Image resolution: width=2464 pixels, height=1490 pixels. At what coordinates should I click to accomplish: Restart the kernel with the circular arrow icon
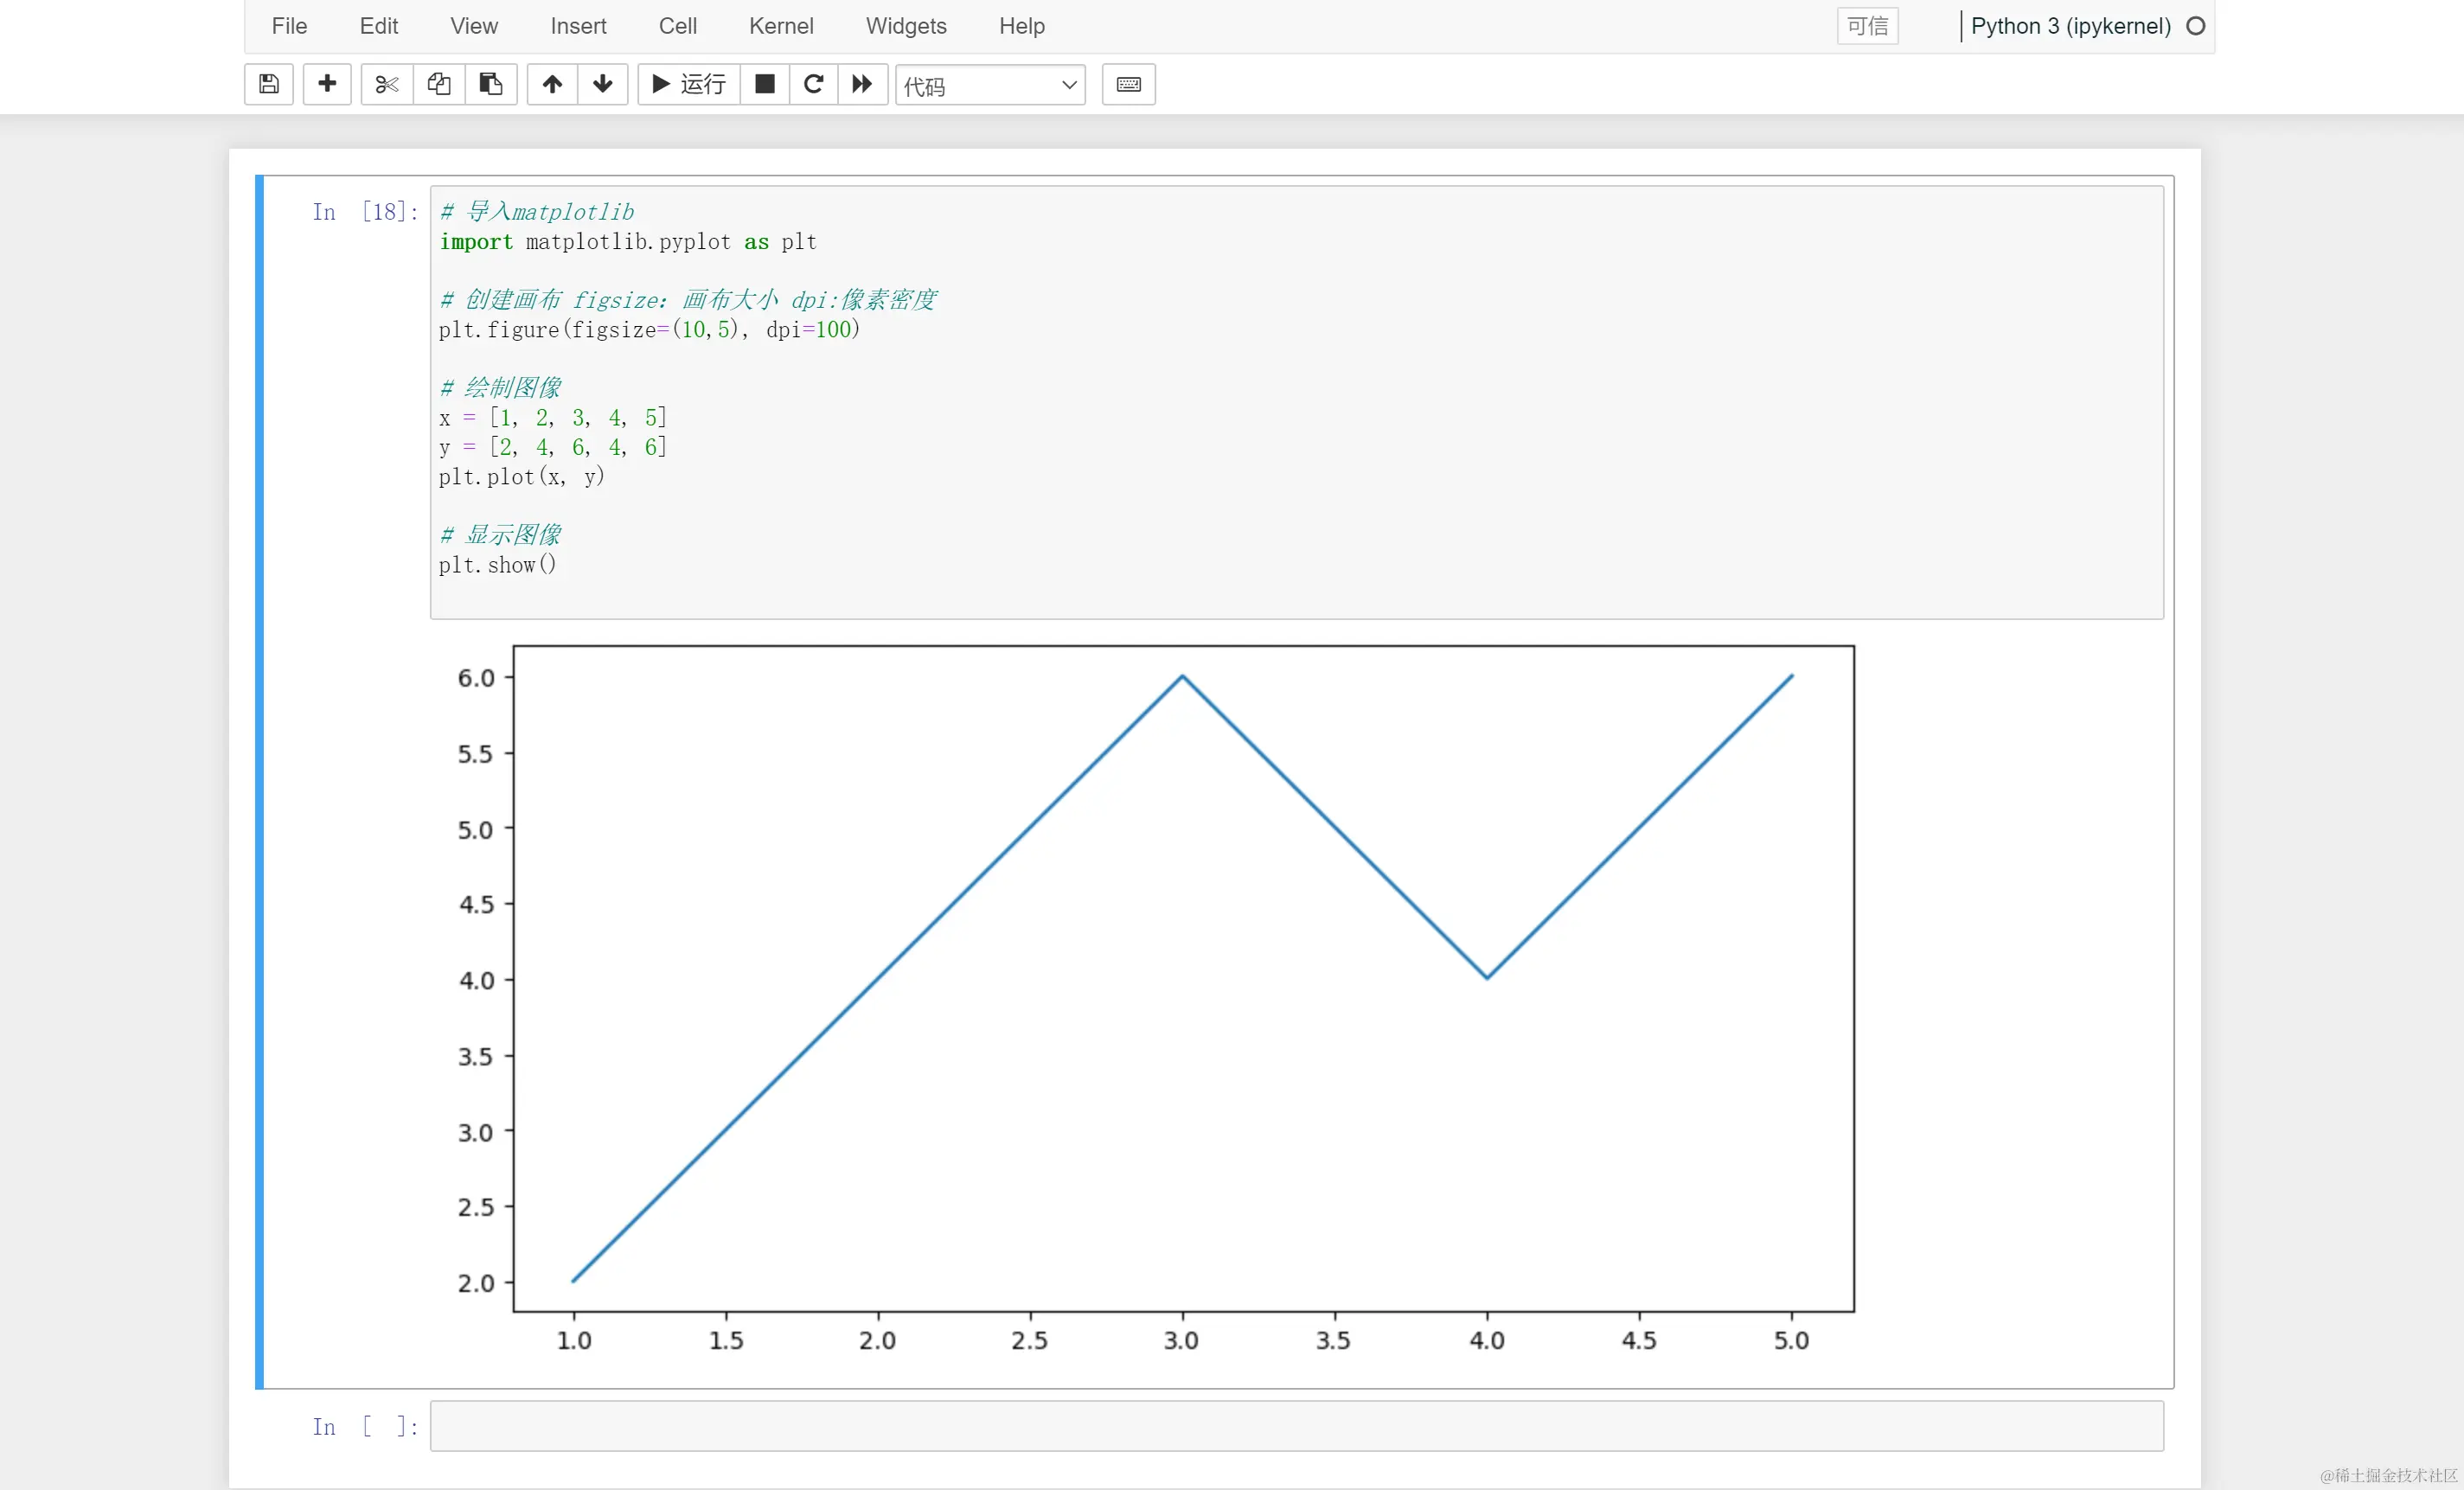click(x=813, y=84)
